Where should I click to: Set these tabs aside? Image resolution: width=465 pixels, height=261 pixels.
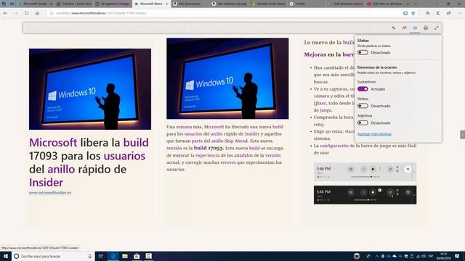[12, 4]
